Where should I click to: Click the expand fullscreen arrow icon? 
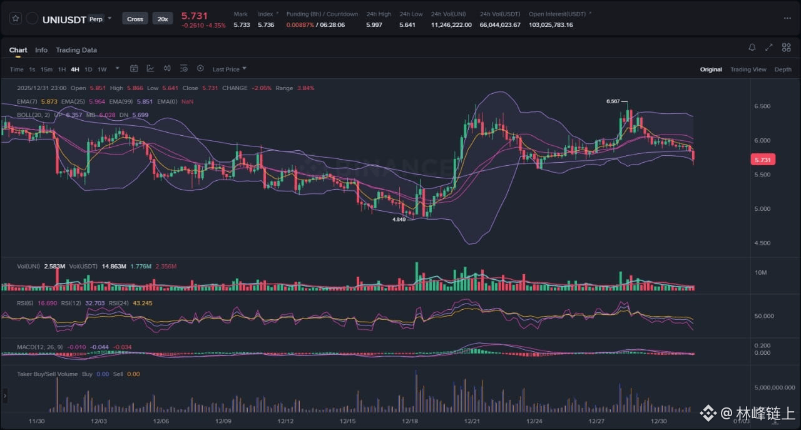click(x=769, y=48)
